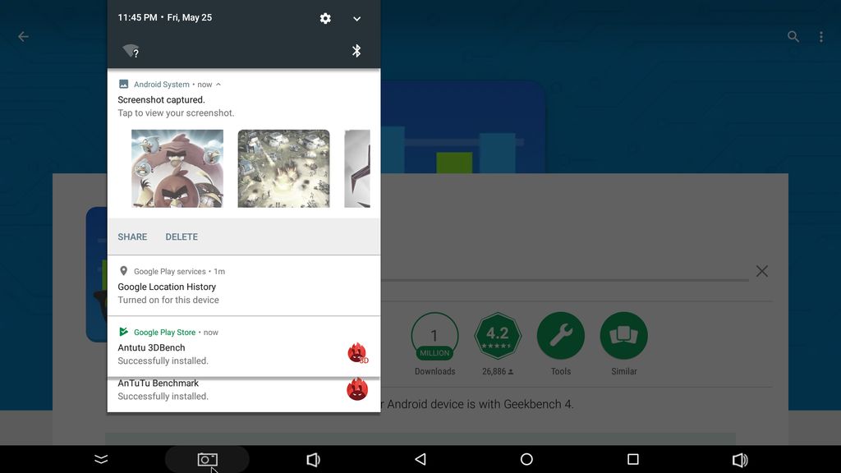
Task: Open the Play Store overflow menu
Action: tap(821, 36)
